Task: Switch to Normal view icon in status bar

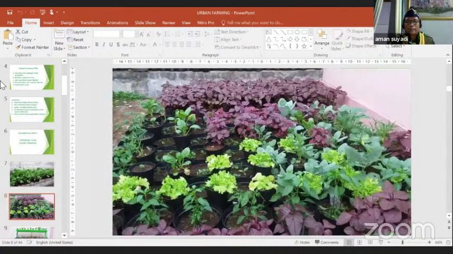Action: [x=349, y=242]
